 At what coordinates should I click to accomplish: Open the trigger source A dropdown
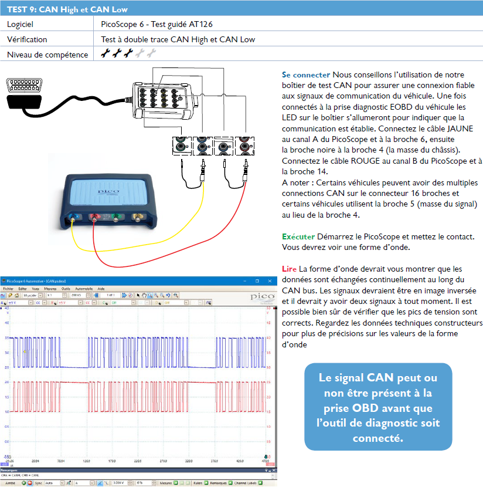[x=92, y=483]
